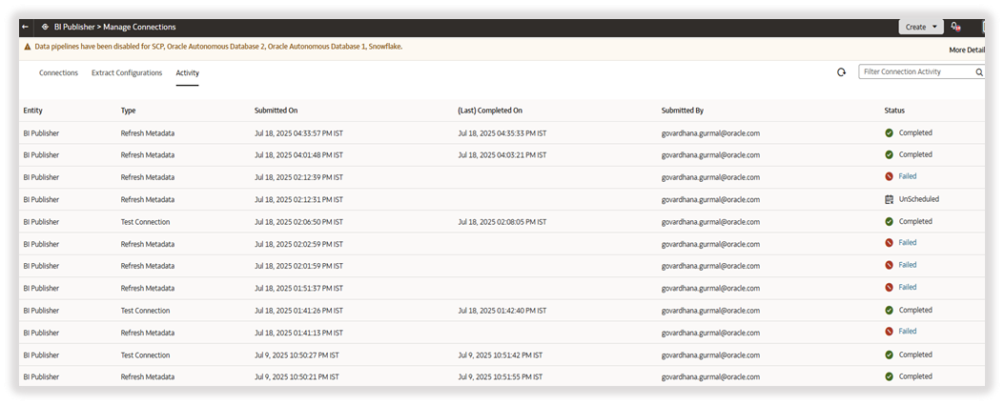
Task: Click green check icon for 04:33:57 PM row
Action: [x=889, y=133]
